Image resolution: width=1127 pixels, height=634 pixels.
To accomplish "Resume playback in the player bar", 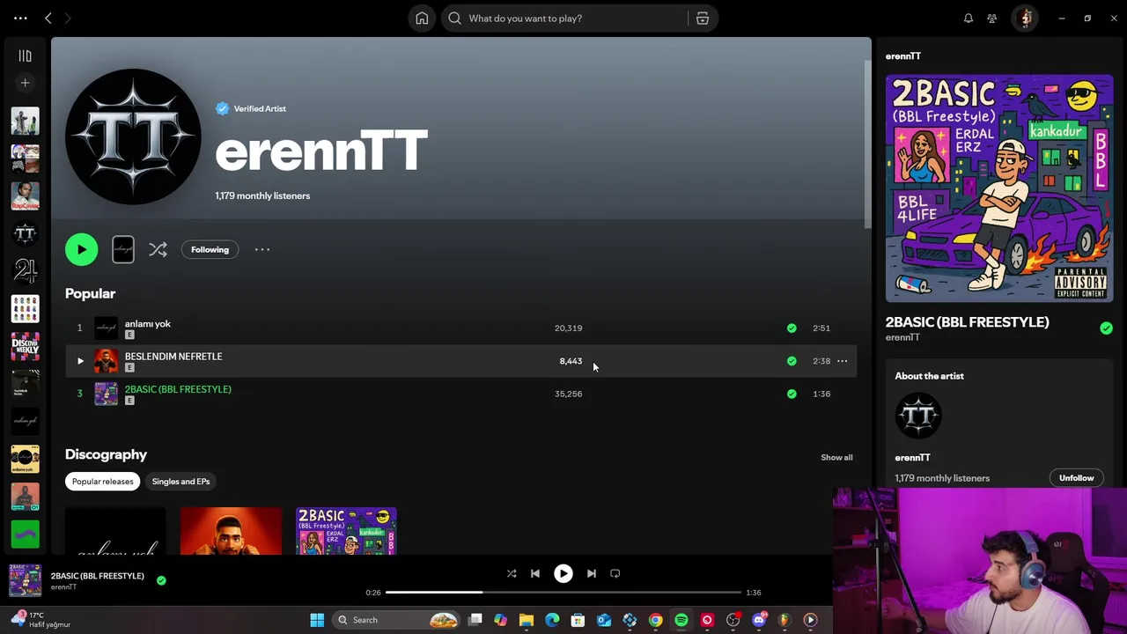I will [563, 573].
